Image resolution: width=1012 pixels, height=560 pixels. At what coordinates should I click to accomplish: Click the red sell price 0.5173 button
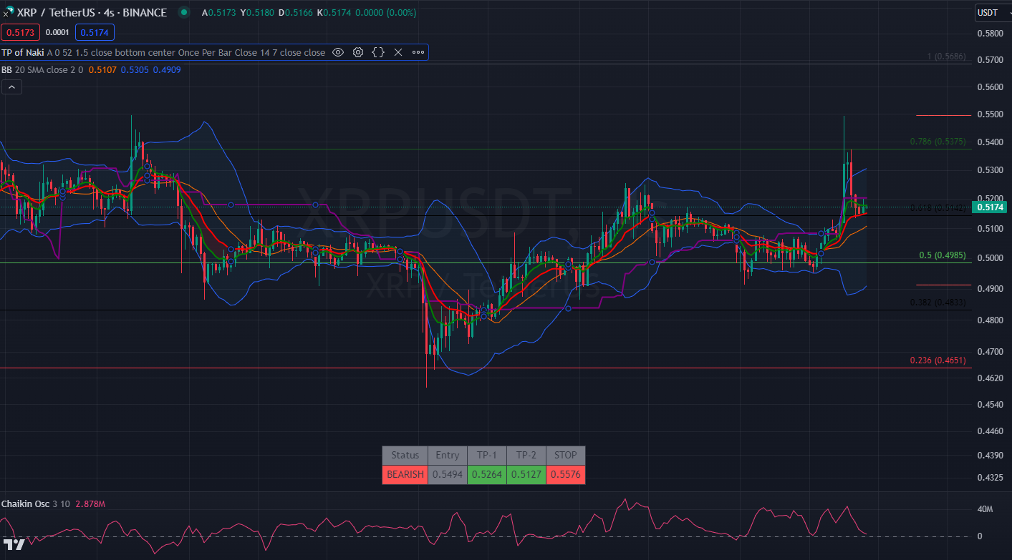point(20,32)
